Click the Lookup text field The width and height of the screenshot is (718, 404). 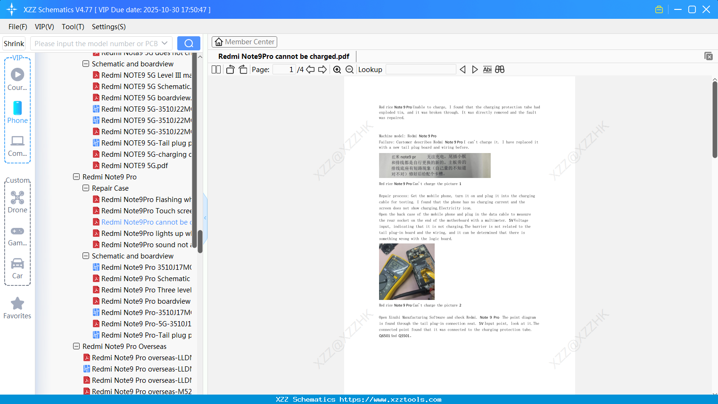pos(421,70)
